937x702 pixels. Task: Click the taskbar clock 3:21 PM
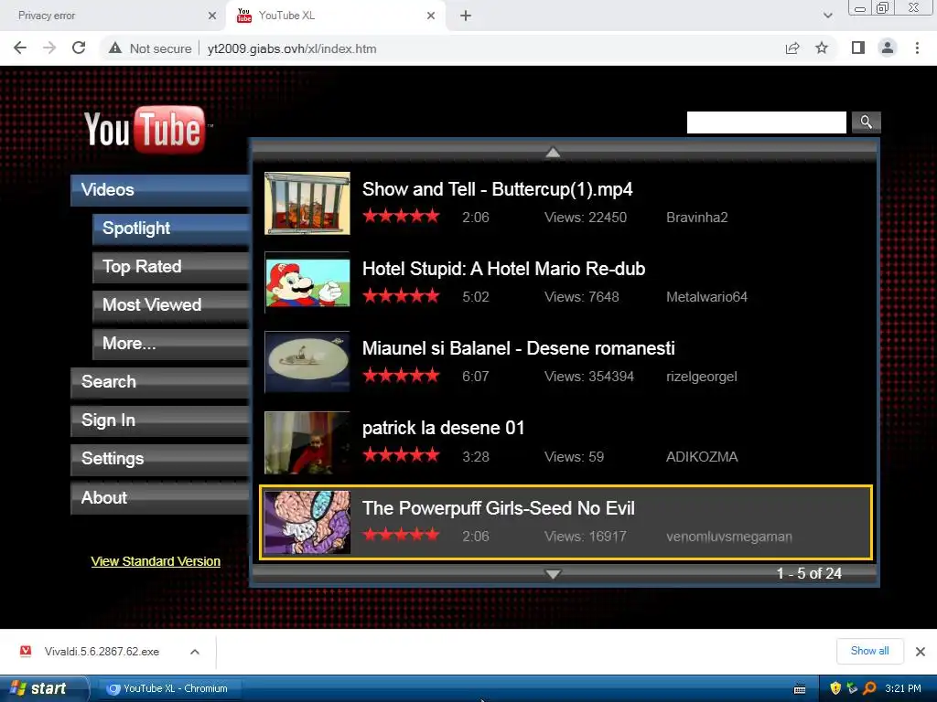point(903,688)
